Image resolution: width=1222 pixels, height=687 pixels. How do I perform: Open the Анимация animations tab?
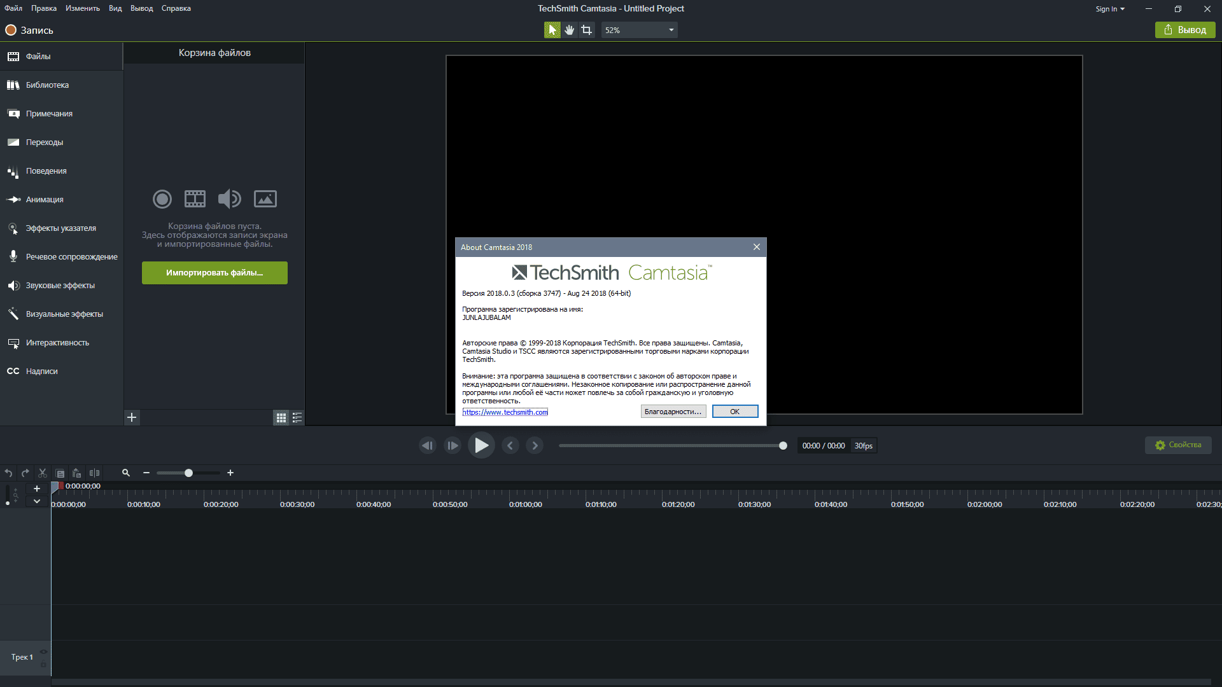pyautogui.click(x=61, y=200)
